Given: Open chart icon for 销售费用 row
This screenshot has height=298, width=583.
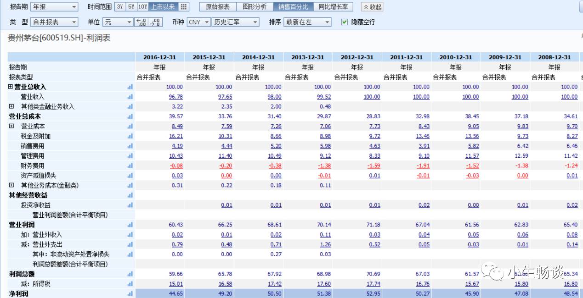Looking at the screenshot, I should 130,146.
